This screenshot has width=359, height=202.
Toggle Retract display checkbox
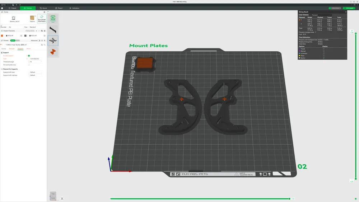tap(323, 51)
